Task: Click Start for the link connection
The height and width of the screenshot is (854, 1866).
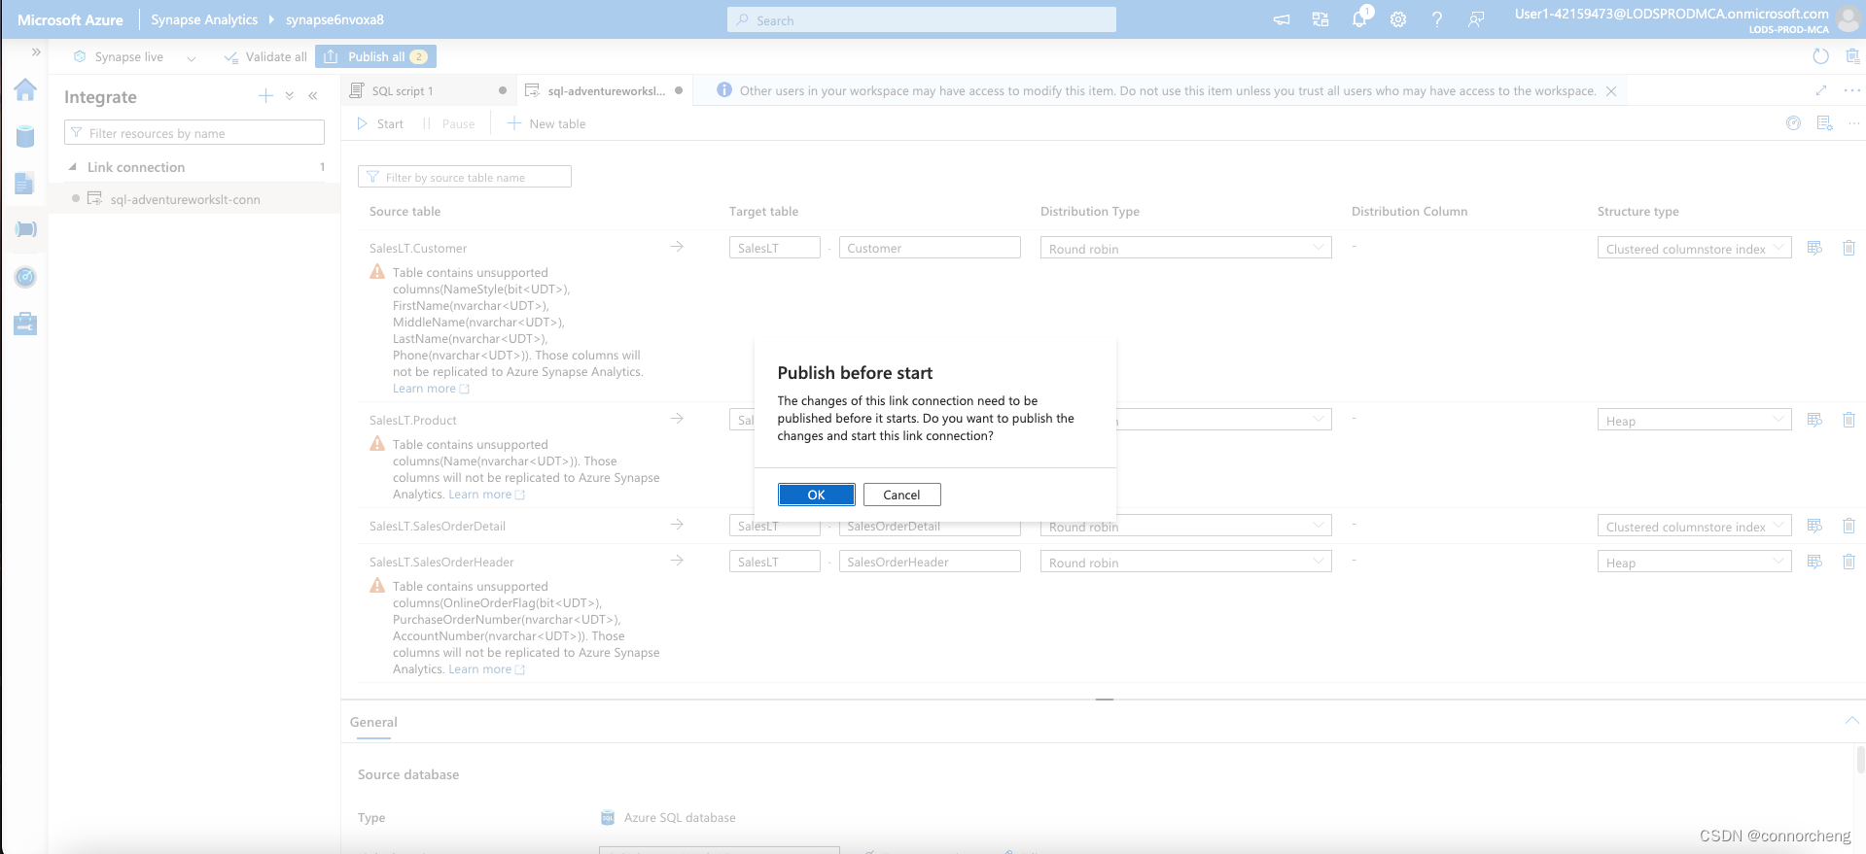Action: (380, 123)
